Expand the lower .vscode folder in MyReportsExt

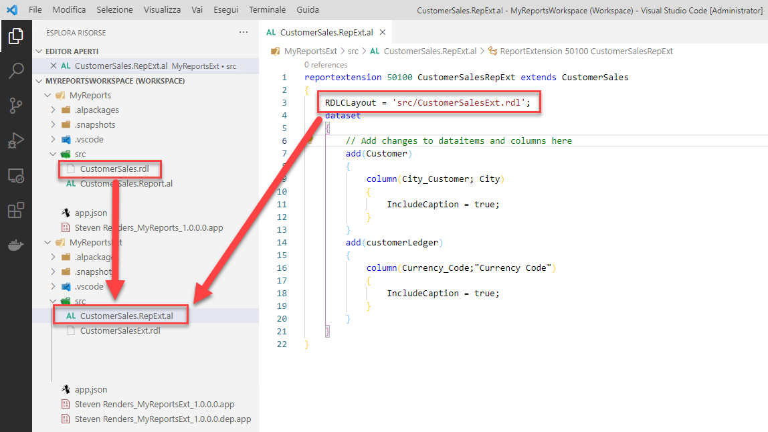(53, 286)
